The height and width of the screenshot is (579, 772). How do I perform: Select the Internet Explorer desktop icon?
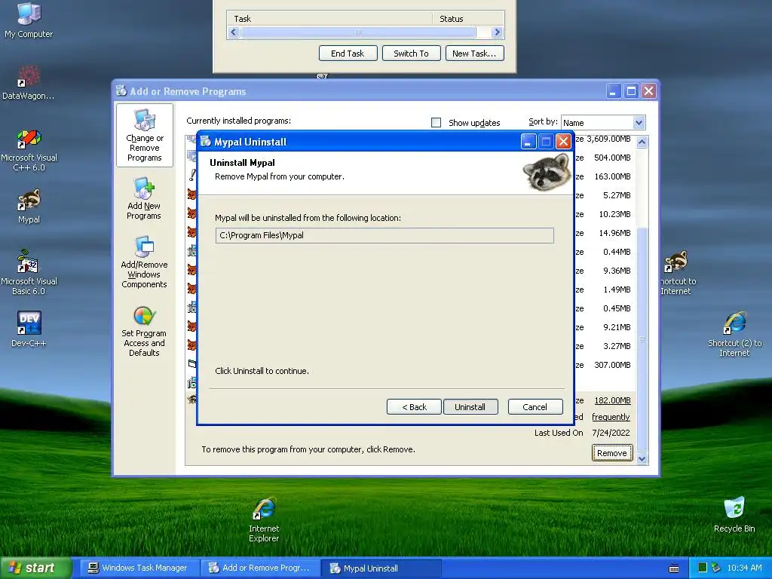[264, 520]
